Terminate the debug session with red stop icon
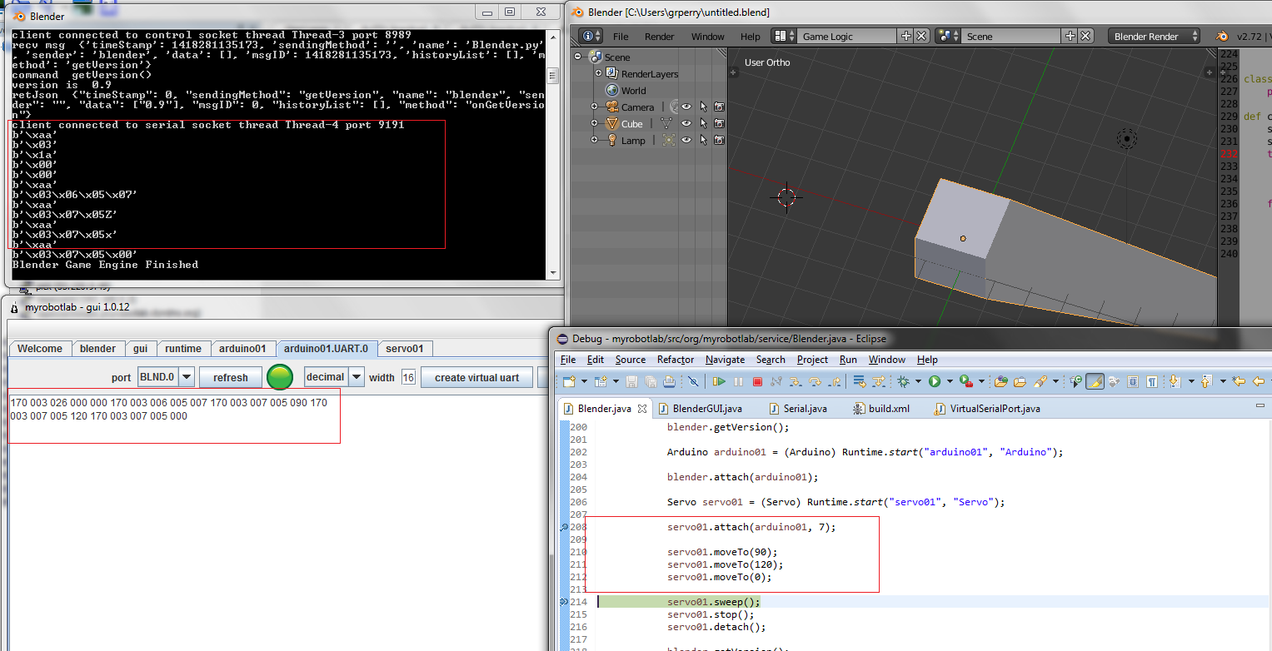This screenshot has height=651, width=1272. [757, 381]
